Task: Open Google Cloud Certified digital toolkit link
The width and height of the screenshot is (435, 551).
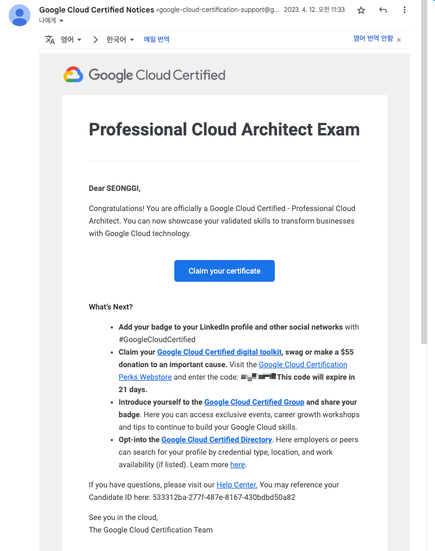Action: [219, 352]
